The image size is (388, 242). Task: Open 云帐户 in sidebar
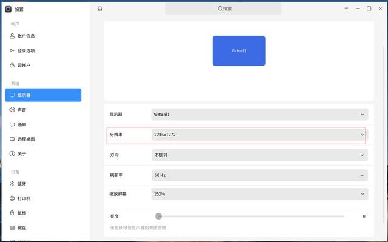[43, 66]
